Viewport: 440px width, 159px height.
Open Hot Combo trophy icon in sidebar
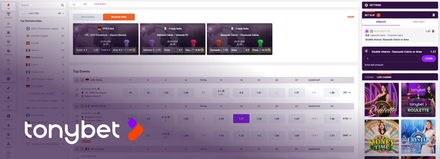pyautogui.click(x=8, y=14)
